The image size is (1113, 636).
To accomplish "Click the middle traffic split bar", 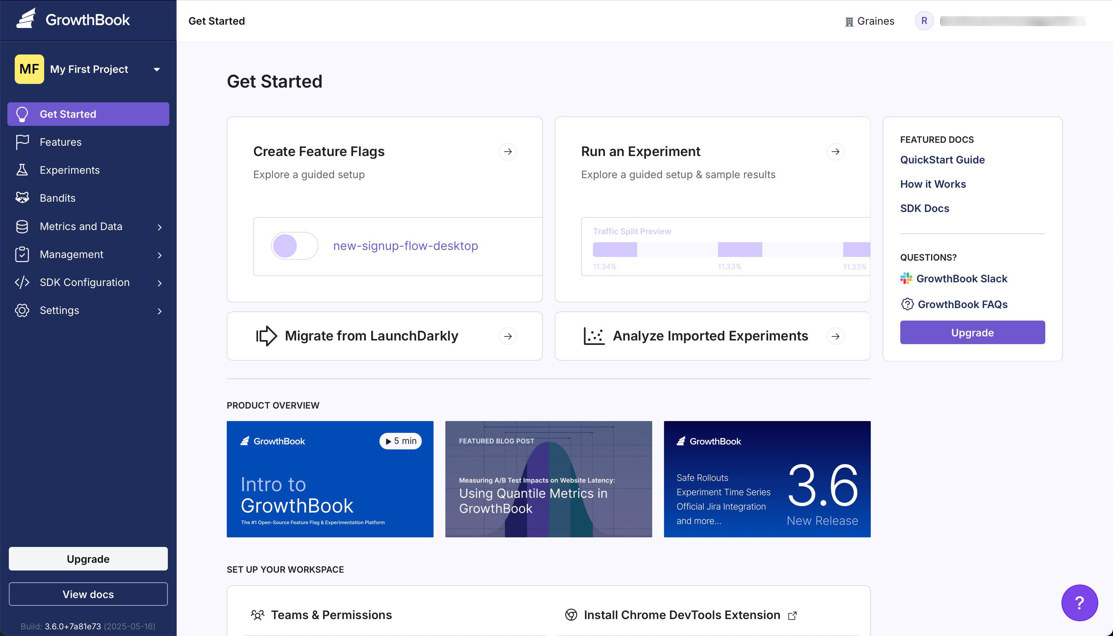I will [x=740, y=250].
